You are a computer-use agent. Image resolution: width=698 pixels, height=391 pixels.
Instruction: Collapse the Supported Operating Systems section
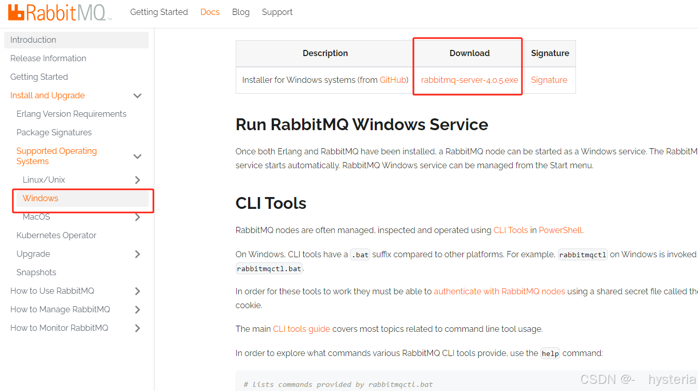[137, 156]
